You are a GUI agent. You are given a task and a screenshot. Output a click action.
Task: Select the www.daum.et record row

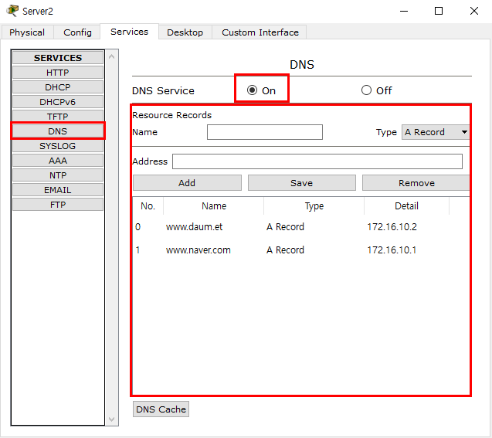point(301,227)
